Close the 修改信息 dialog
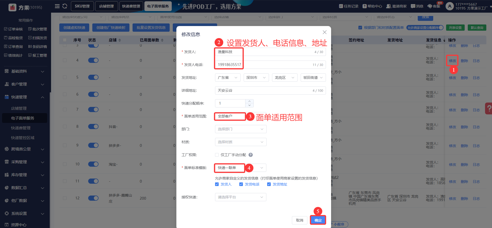 [325, 32]
